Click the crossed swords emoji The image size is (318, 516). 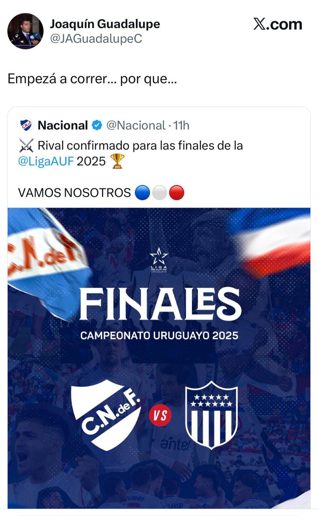pyautogui.click(x=26, y=146)
